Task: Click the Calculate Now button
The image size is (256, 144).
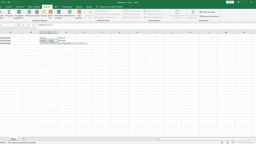Action: pos(207,12)
